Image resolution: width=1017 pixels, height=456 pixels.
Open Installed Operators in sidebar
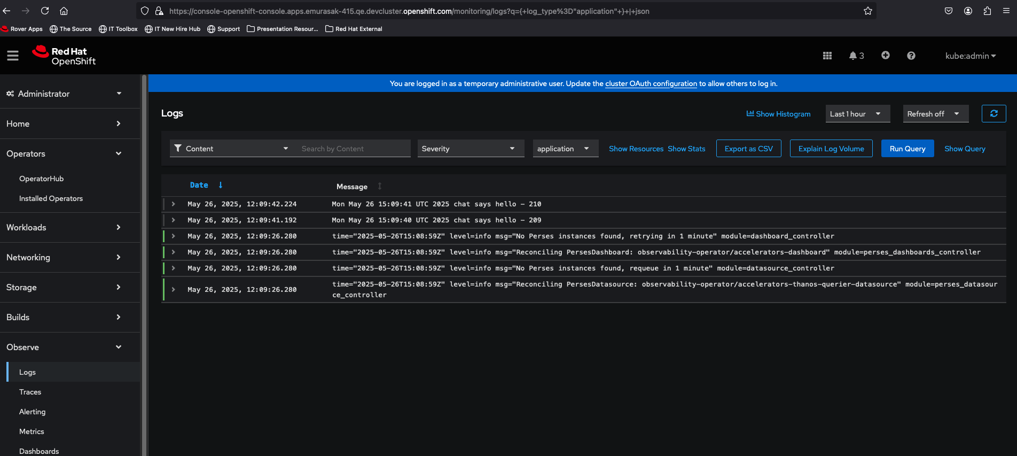pyautogui.click(x=51, y=198)
